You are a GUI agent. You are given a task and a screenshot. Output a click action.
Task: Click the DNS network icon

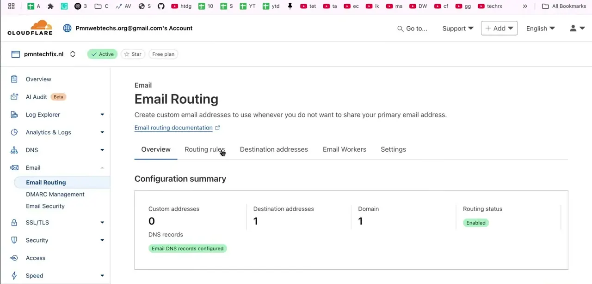14,150
